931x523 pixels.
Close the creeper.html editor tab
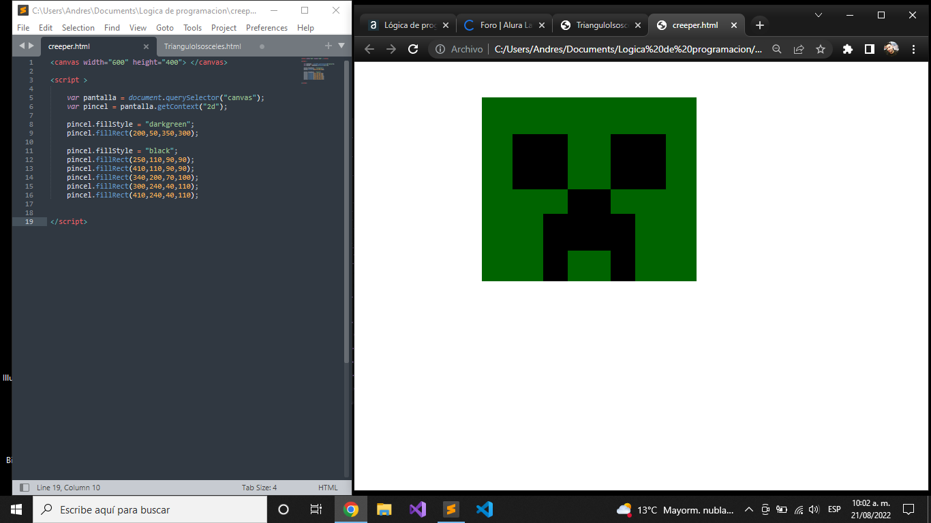pos(146,46)
